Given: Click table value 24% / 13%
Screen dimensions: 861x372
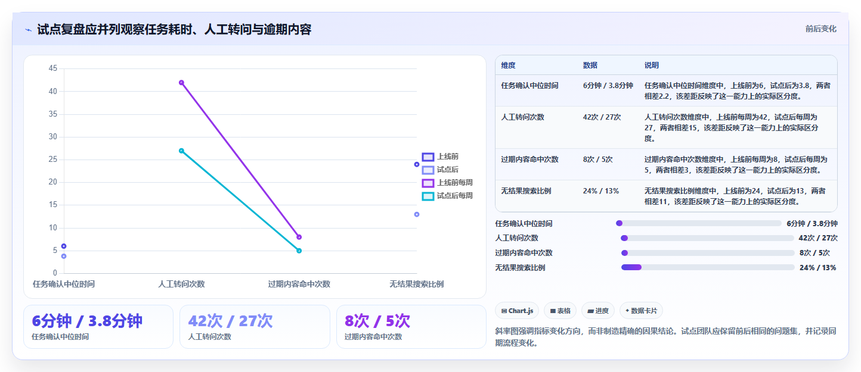Looking at the screenshot, I should coord(601,191).
